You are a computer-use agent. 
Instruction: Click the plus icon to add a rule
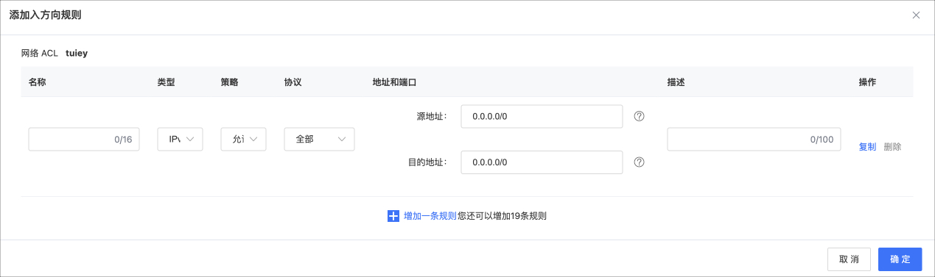[x=393, y=216]
